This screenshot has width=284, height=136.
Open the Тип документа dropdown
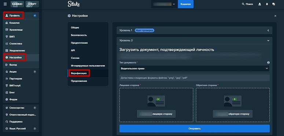[194, 69]
